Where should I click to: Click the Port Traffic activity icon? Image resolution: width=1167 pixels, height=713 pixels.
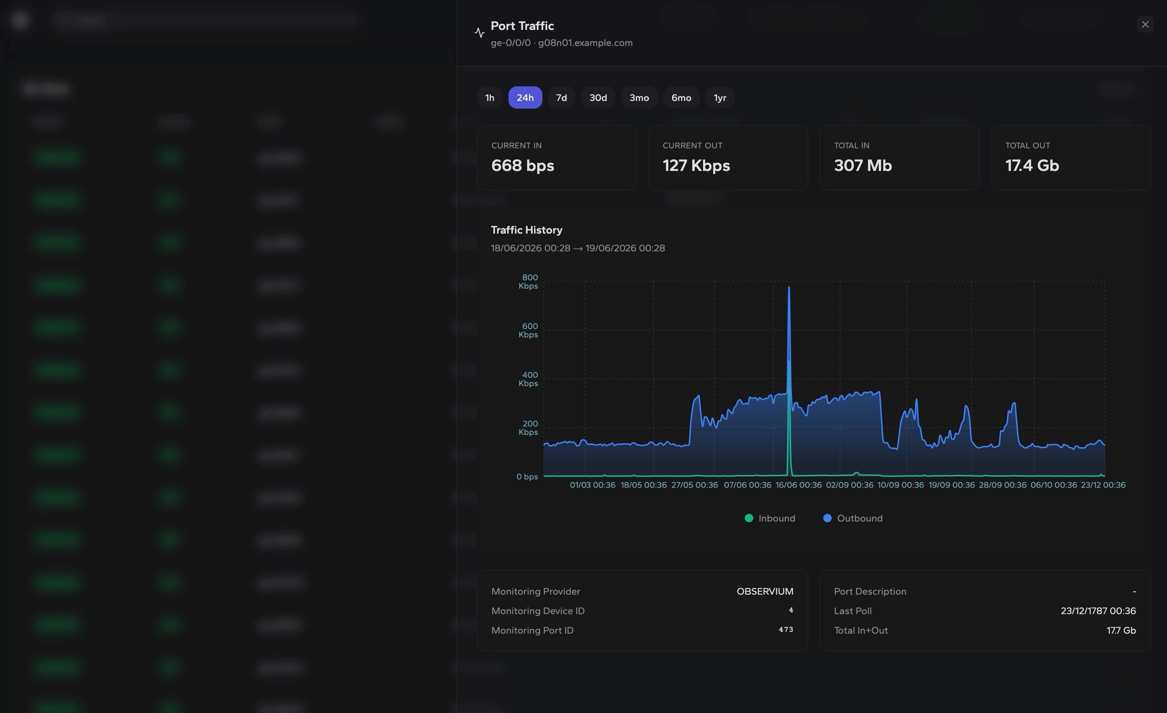tap(479, 33)
